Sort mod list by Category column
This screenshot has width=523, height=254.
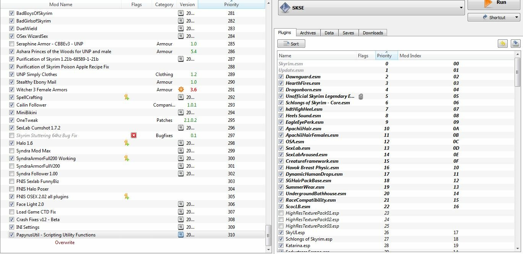coord(164,5)
